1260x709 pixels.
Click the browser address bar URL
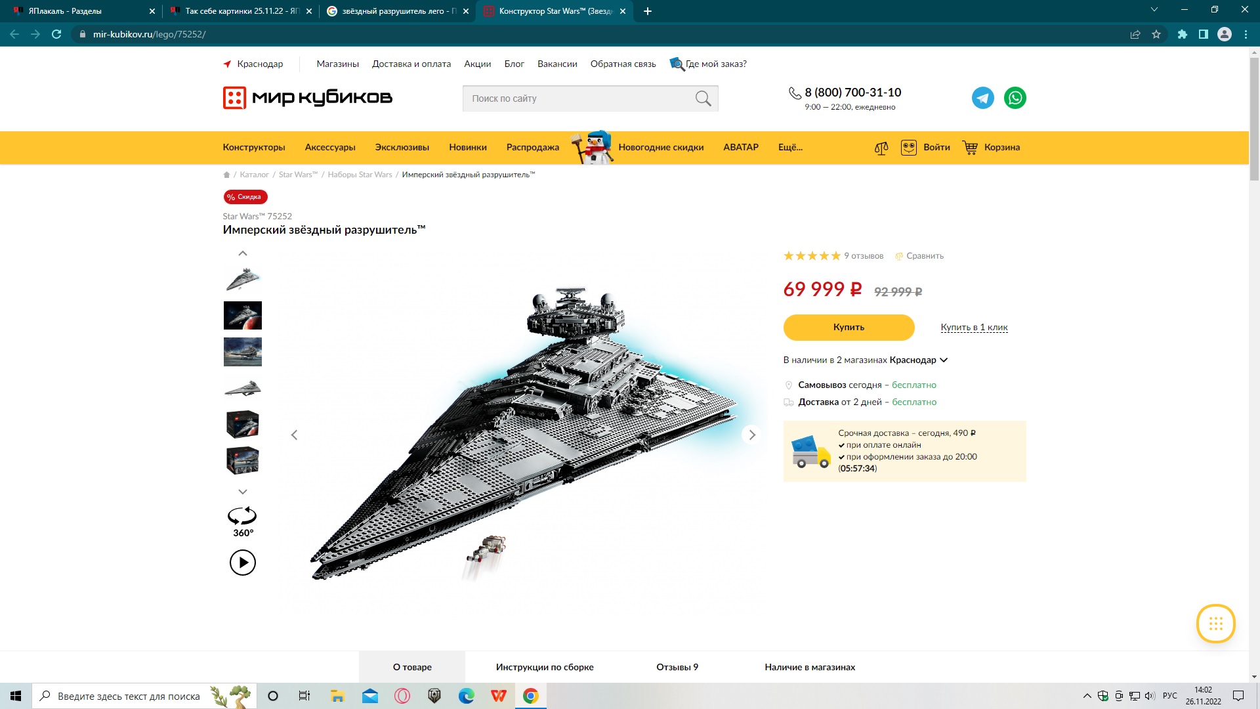pyautogui.click(x=150, y=34)
